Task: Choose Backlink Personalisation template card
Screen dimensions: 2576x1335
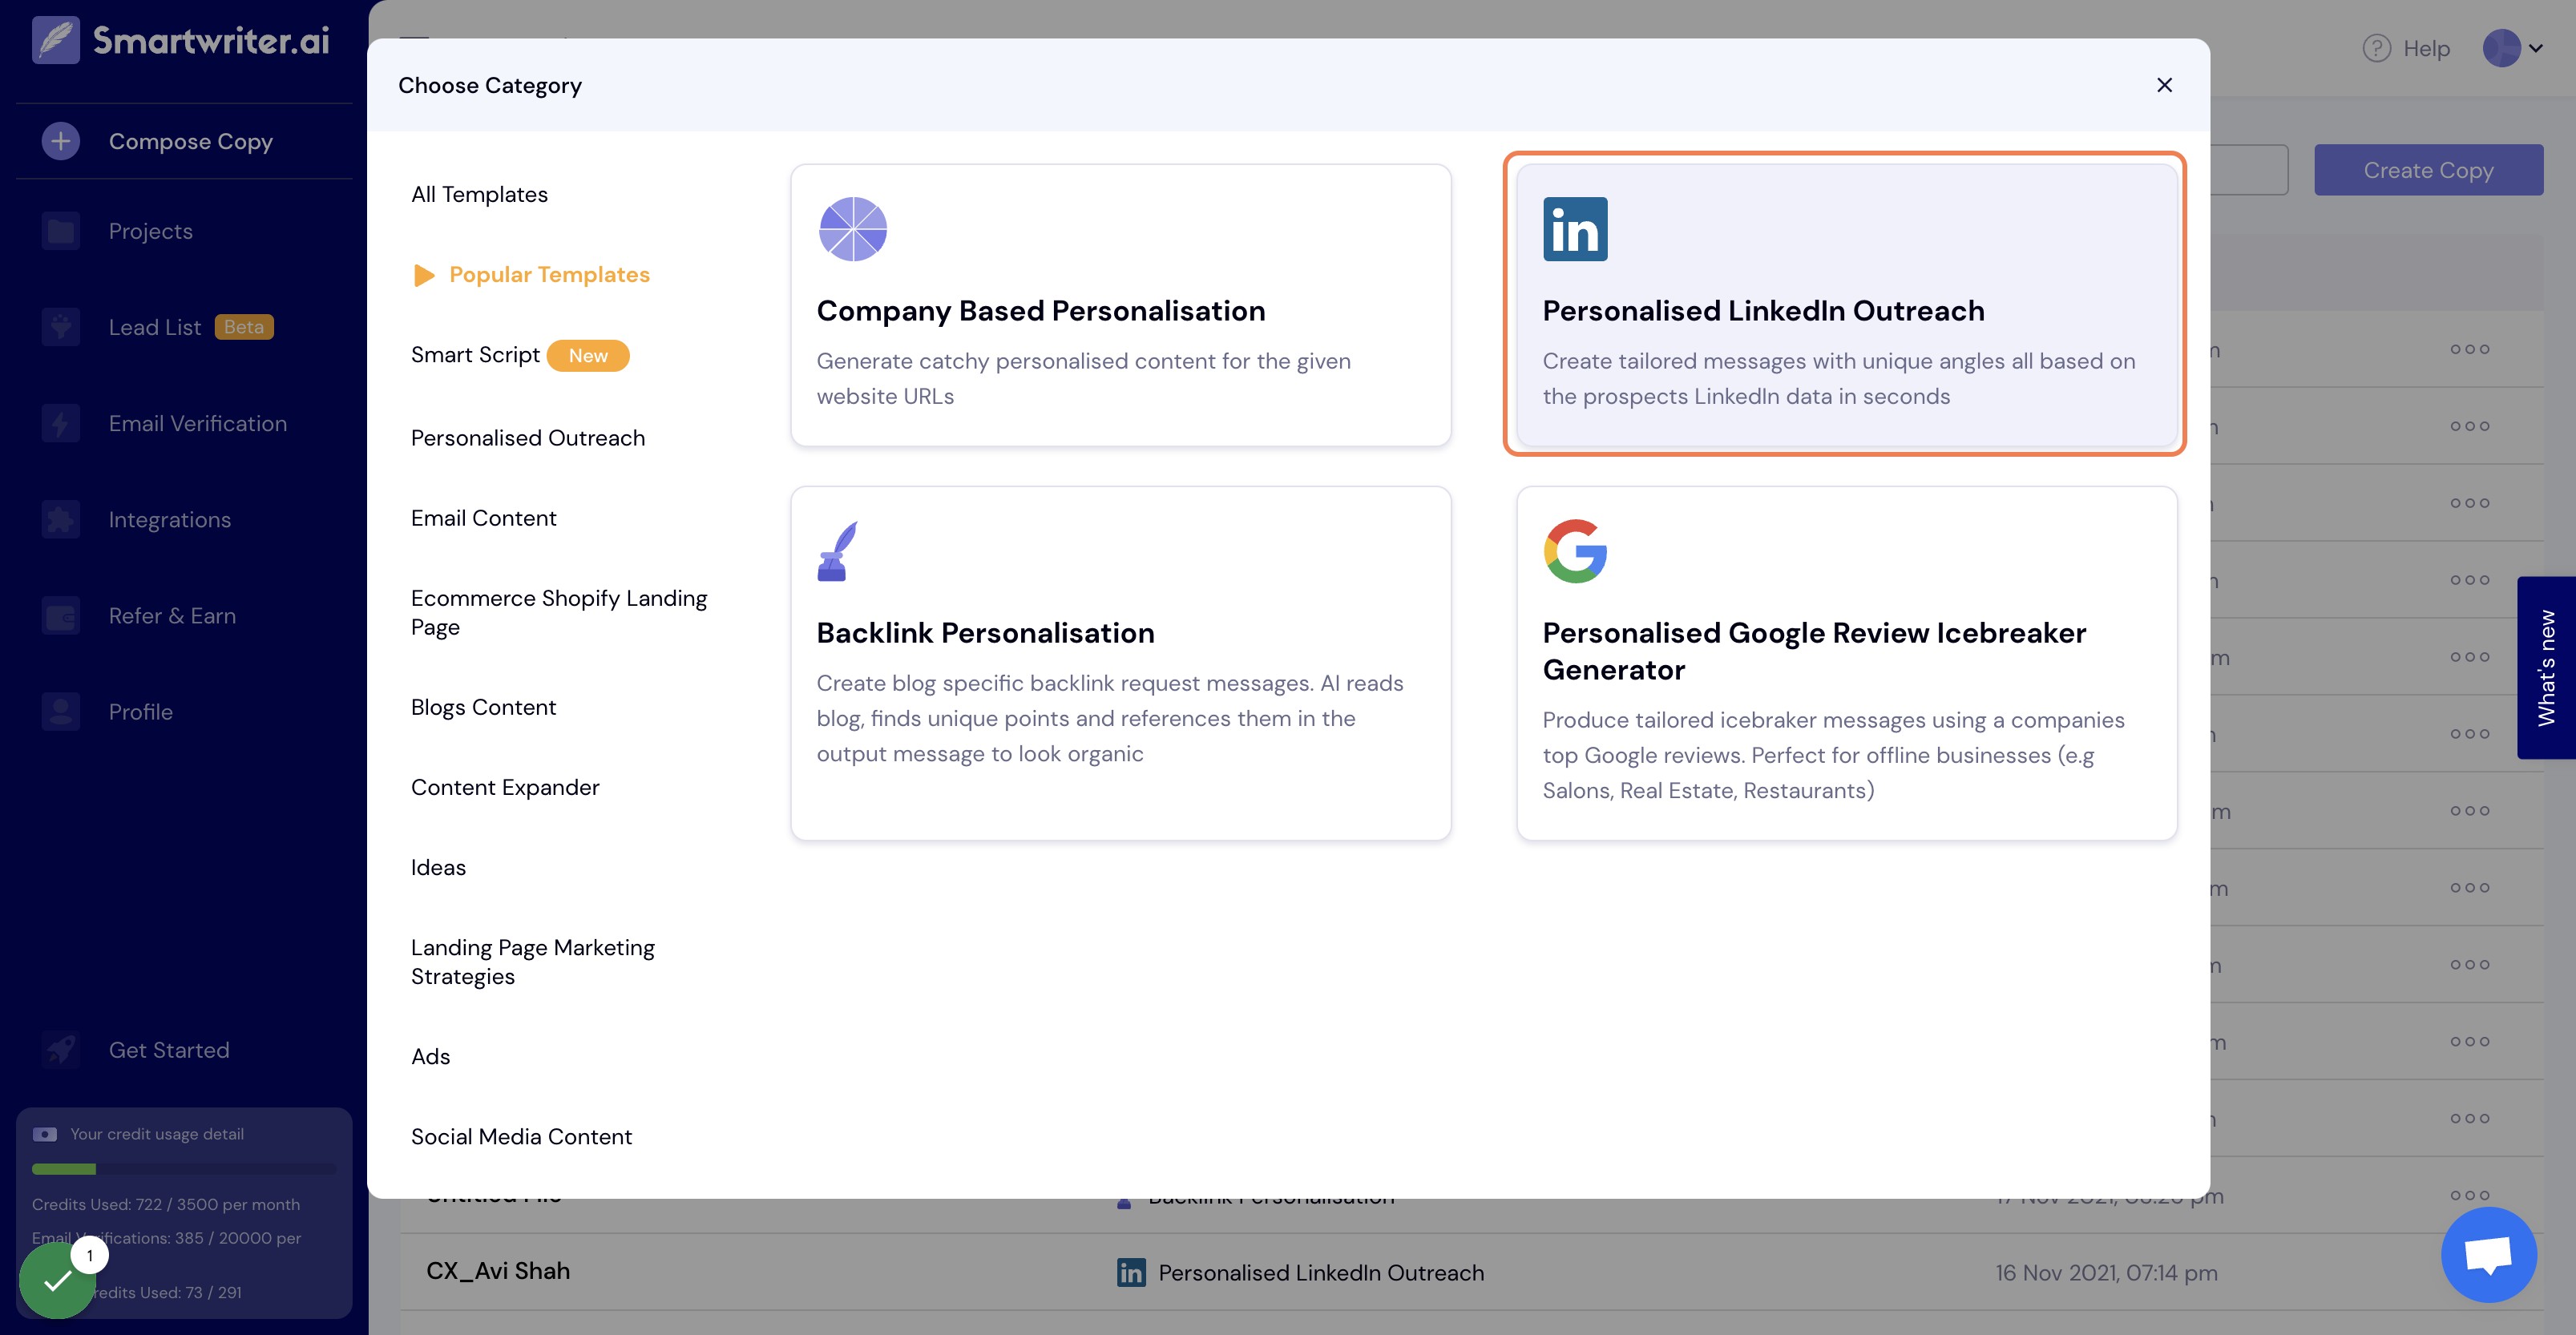Action: pyautogui.click(x=1120, y=663)
